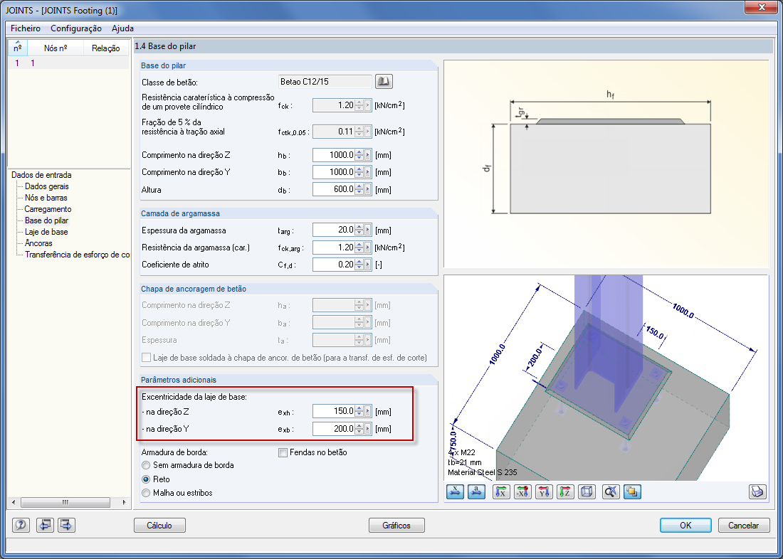Click Laje de base soldada checkbox
783x559 pixels.
[x=146, y=357]
